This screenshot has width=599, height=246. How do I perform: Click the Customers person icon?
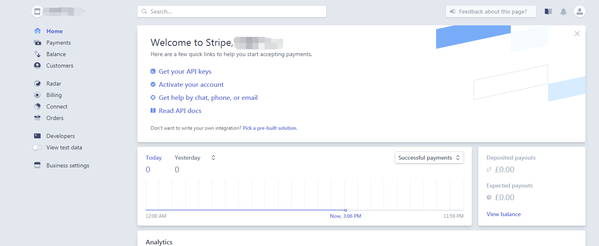coord(37,65)
